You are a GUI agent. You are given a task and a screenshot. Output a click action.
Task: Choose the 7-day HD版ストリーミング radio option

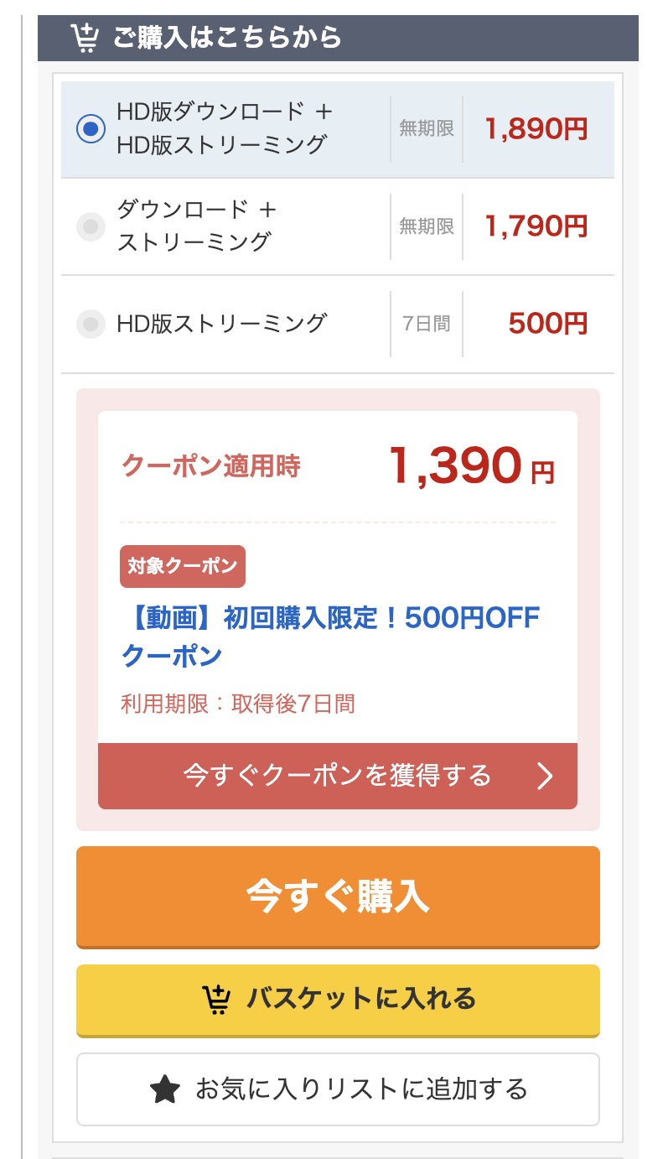pos(91,323)
